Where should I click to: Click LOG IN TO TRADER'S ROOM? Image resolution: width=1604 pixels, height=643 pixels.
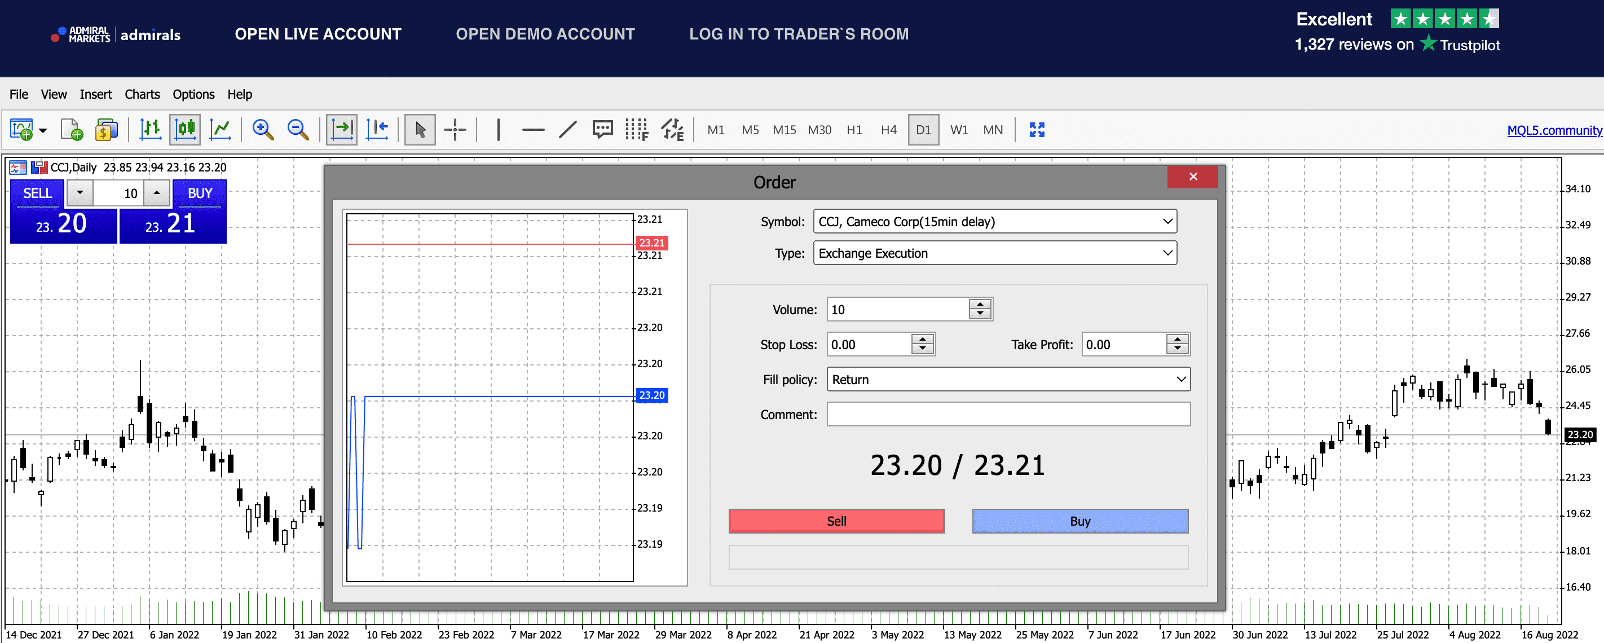[x=799, y=34]
